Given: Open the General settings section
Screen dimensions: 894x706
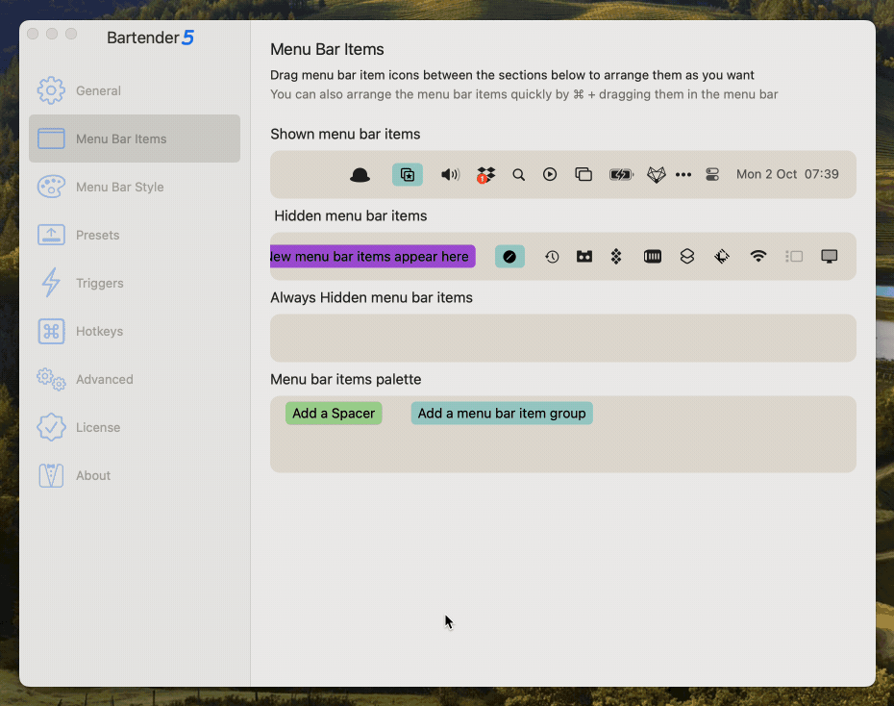Looking at the screenshot, I should (x=98, y=90).
